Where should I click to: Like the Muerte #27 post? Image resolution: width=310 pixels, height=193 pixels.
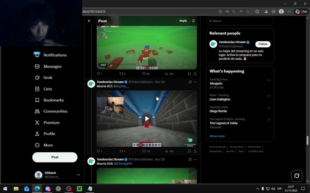coord(146,151)
